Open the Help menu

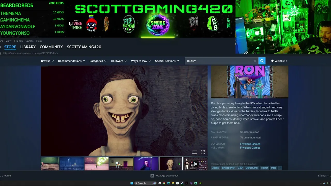coord(39,41)
